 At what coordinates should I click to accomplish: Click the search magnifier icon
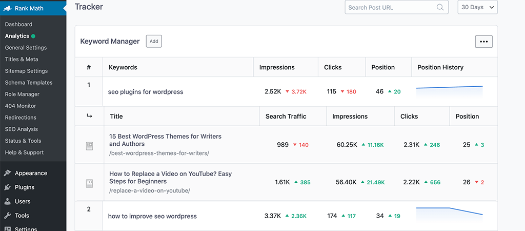[440, 7]
